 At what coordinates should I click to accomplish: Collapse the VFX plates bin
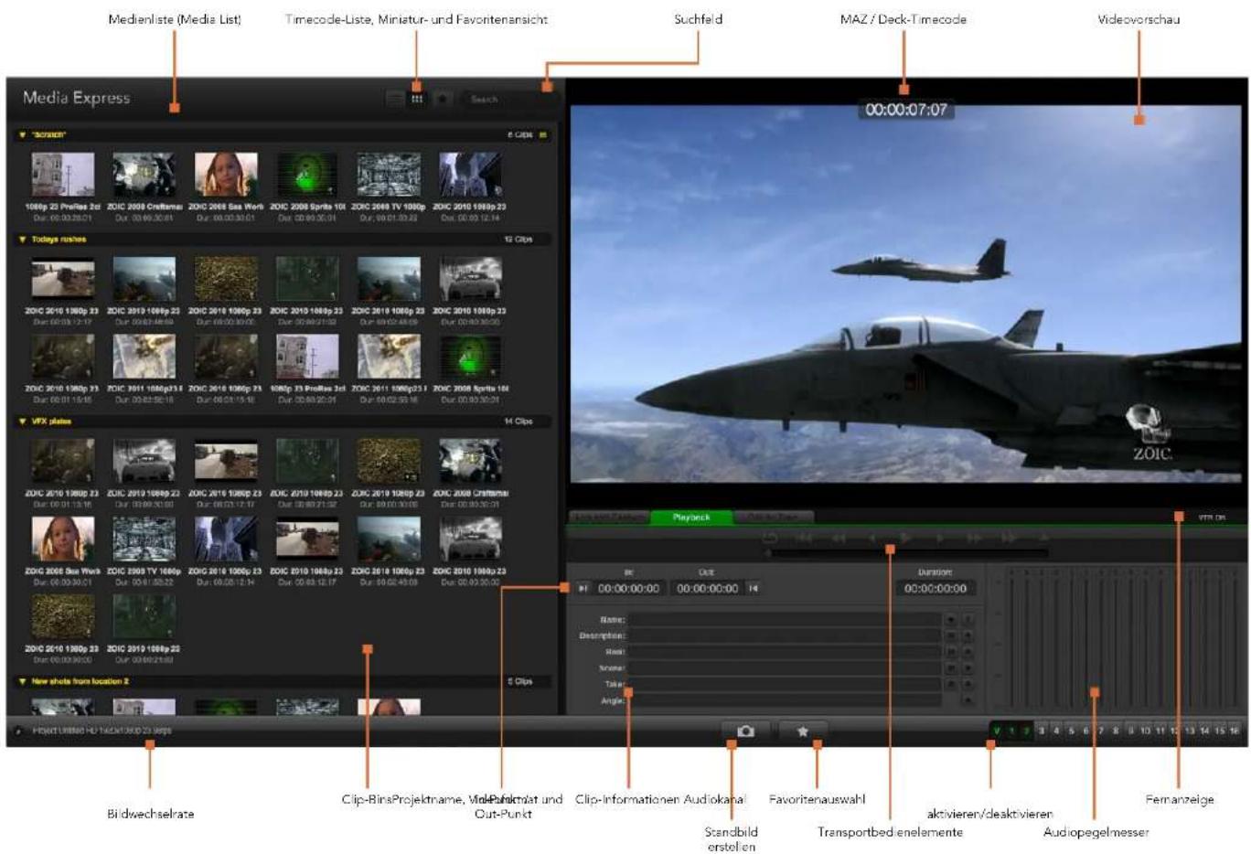click(23, 422)
